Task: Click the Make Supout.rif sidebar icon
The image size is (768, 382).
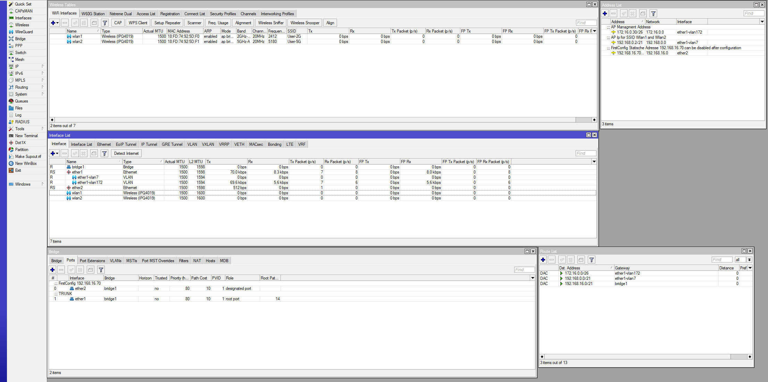Action: [11, 157]
